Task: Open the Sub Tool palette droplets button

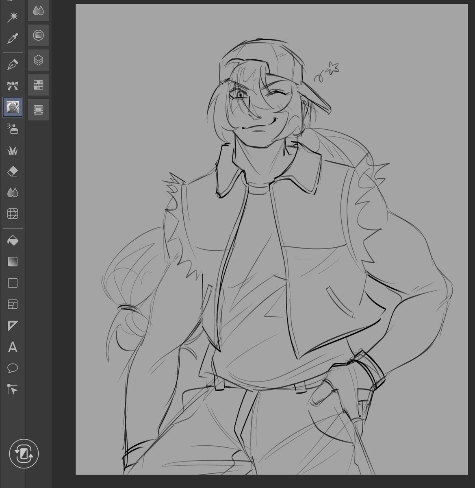Action: pos(38,11)
